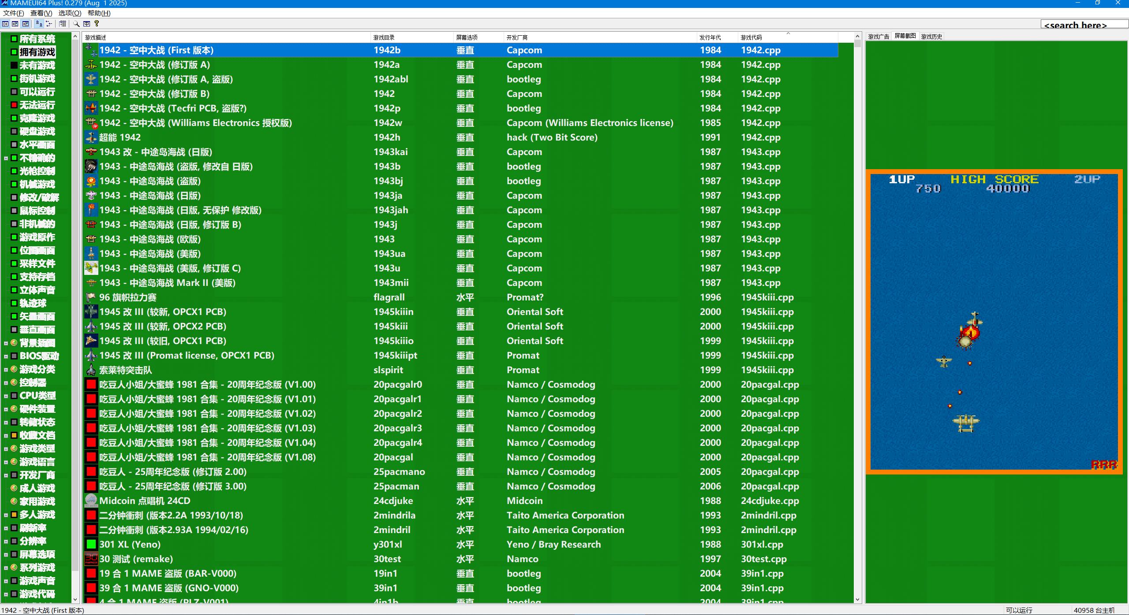Select the row 1942 - 空中大战 (修订版 B)
Viewport: 1129px width, 615px height.
pos(461,94)
